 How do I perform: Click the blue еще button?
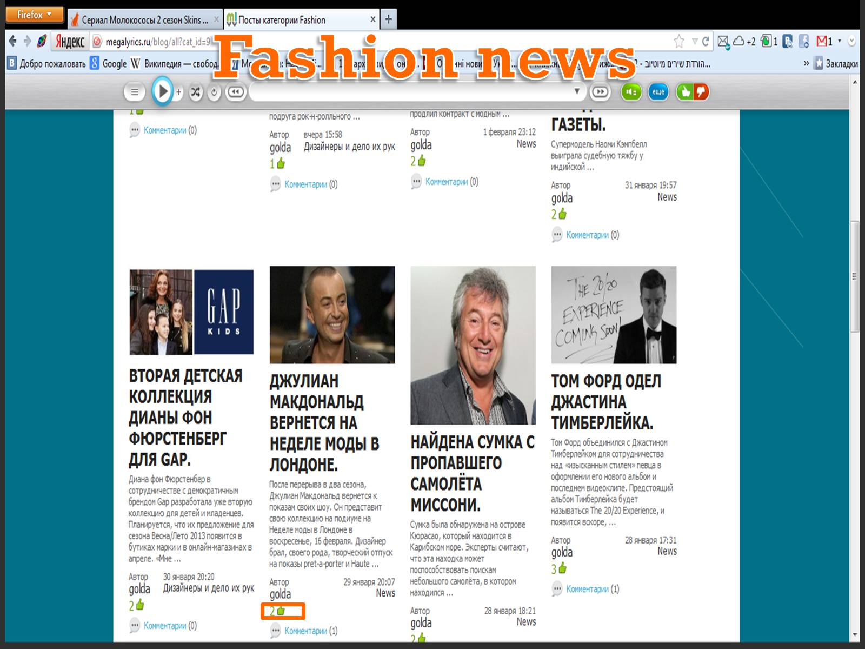coord(658,92)
